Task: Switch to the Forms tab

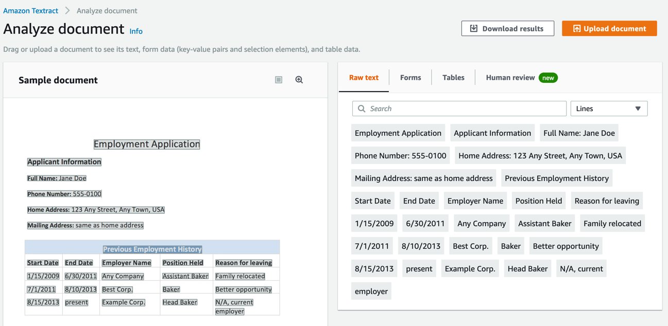Action: (410, 77)
